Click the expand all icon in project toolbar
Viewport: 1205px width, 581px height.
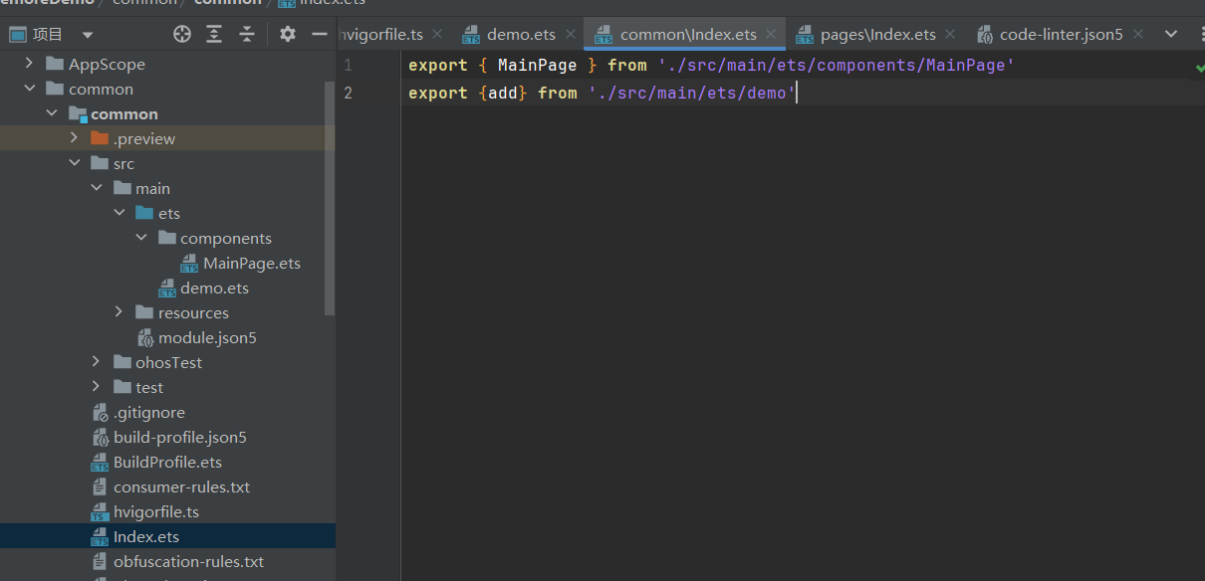pyautogui.click(x=214, y=35)
